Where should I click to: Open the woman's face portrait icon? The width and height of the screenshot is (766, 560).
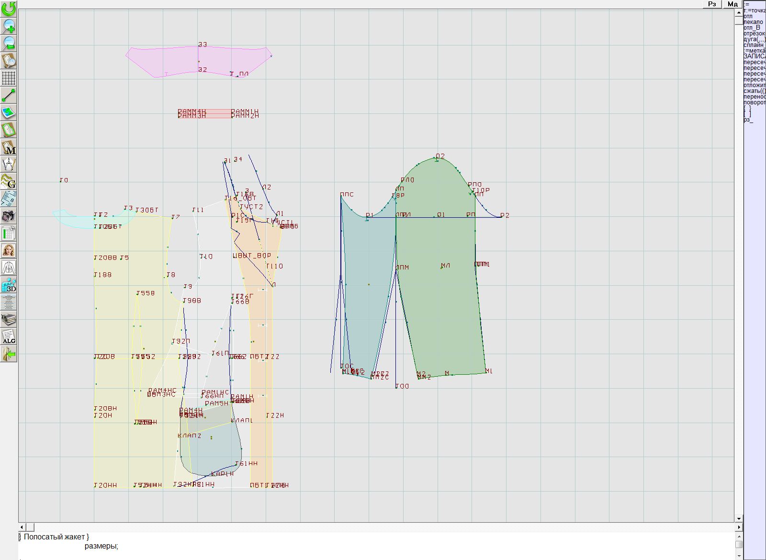[x=9, y=250]
